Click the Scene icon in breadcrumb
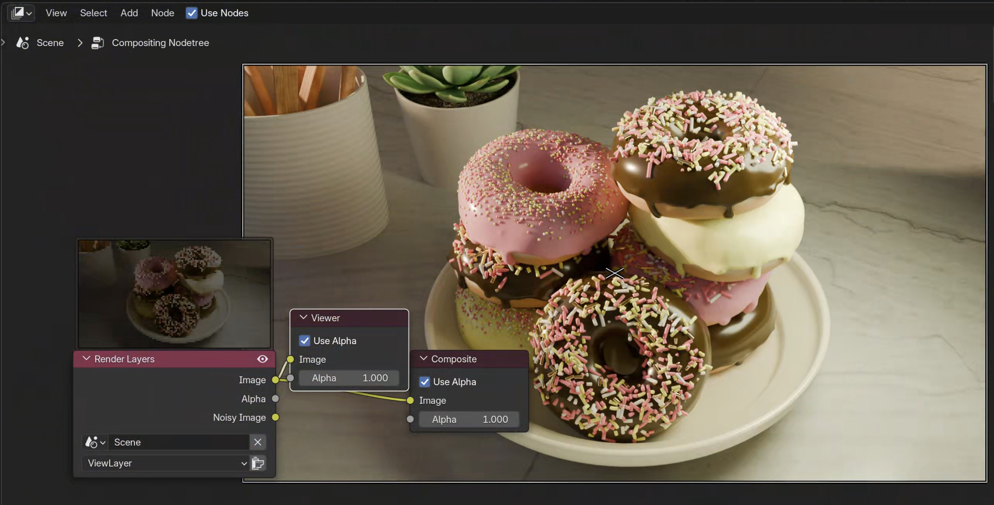Viewport: 994px width, 505px height. click(x=23, y=43)
